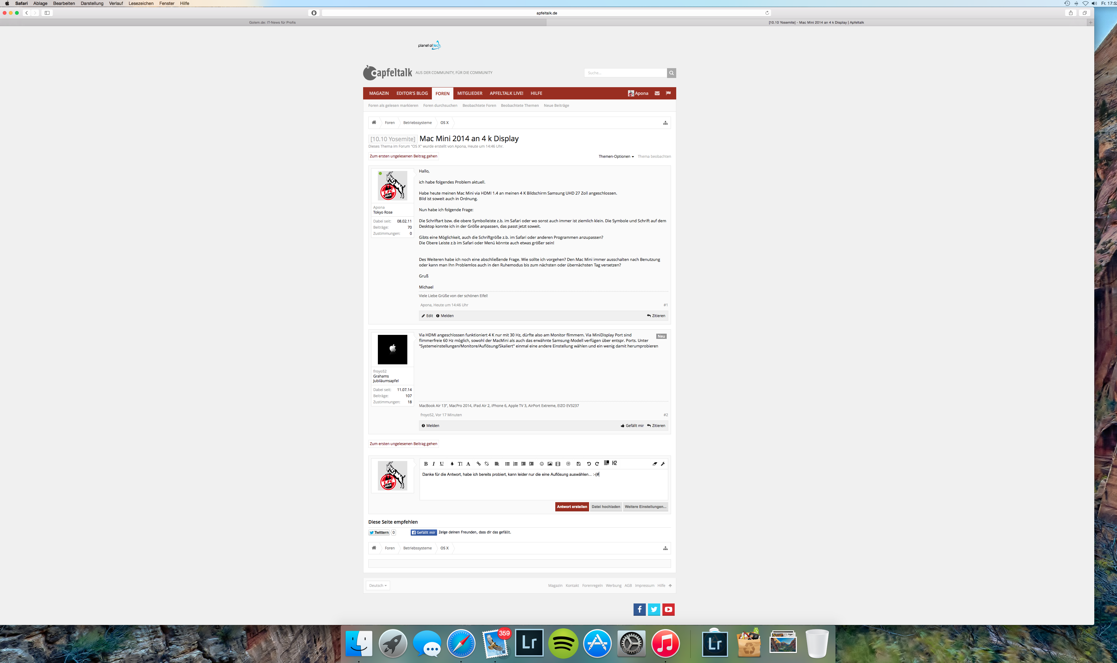Click Zitieren on froyo52's post
The width and height of the screenshot is (1117, 663).
point(656,426)
